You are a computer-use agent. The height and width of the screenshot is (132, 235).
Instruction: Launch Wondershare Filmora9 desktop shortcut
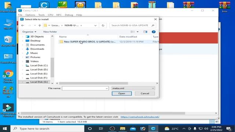pos(8,110)
